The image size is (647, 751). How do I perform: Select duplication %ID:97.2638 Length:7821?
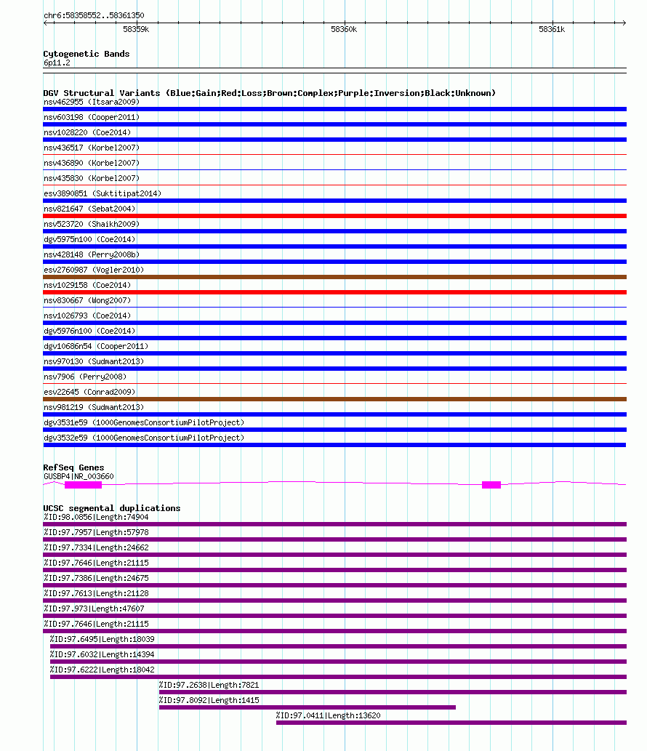coord(209,686)
